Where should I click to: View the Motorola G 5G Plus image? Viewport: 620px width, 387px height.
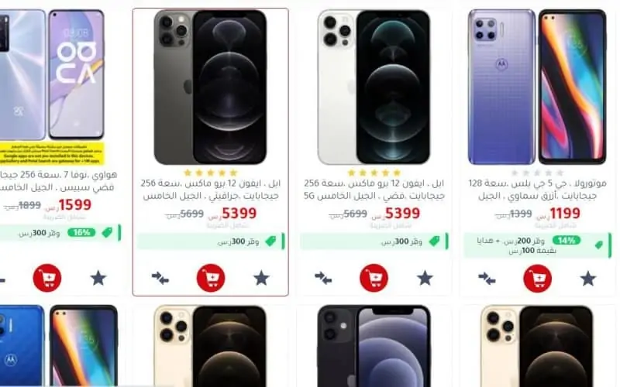pos(537,87)
